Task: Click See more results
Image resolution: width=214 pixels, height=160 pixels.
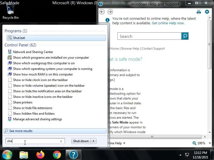Action: [x=55, y=131]
